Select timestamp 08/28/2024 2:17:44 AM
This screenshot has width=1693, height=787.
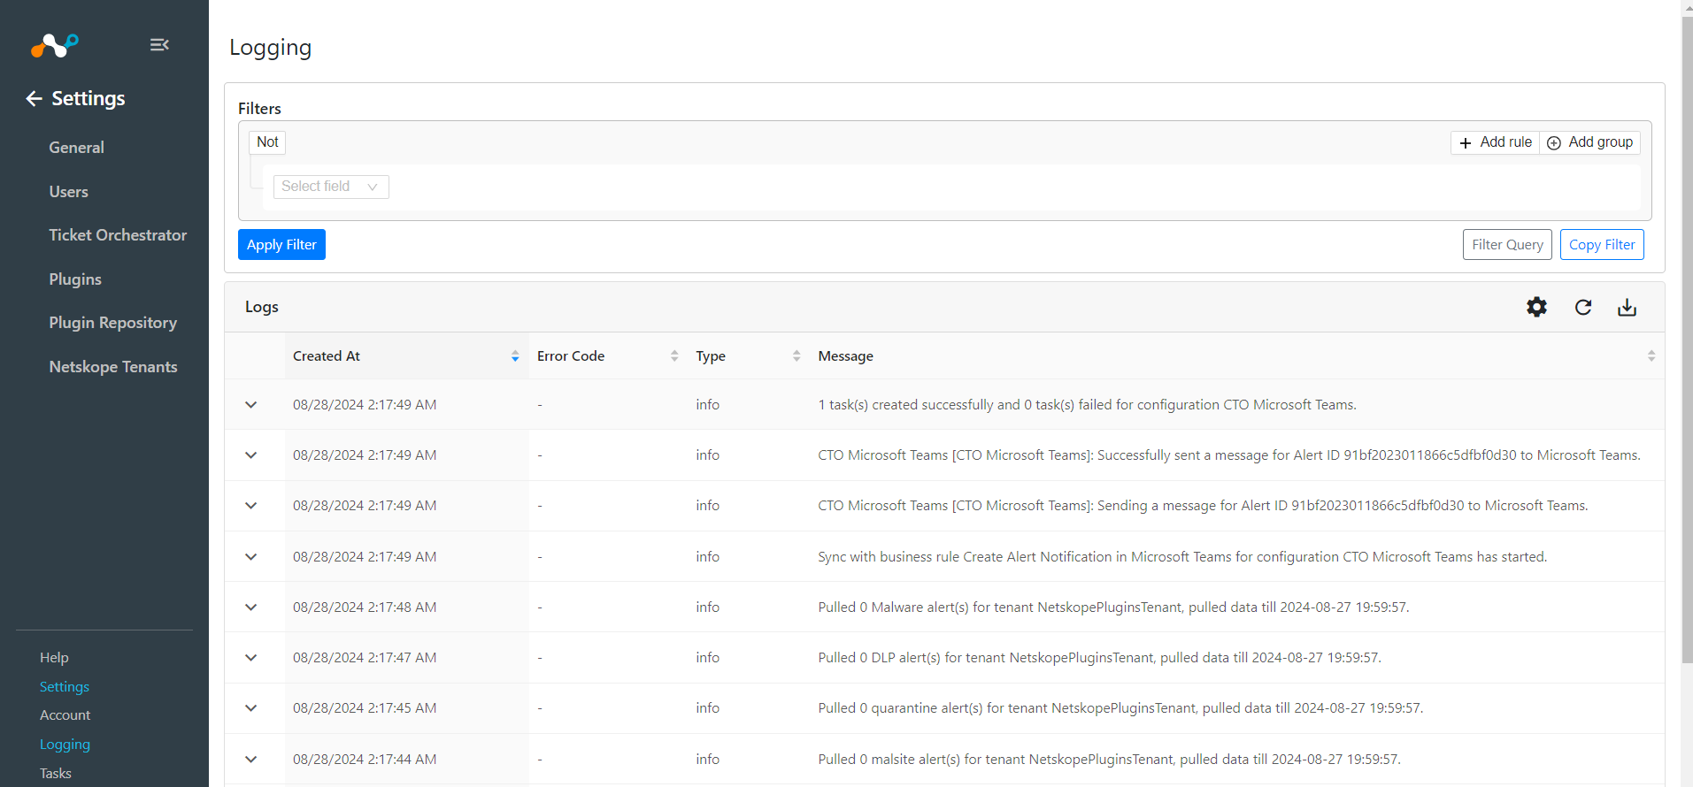click(x=365, y=760)
